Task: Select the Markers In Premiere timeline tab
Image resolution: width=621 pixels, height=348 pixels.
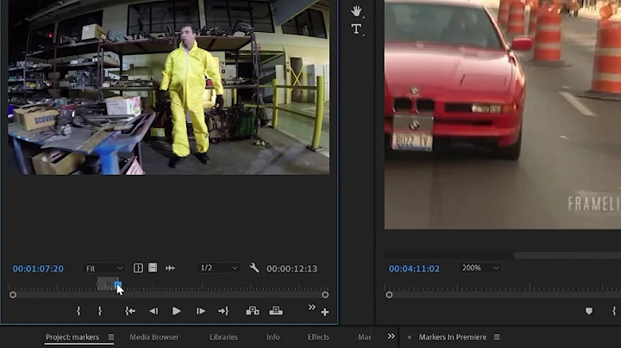Action: pyautogui.click(x=452, y=338)
